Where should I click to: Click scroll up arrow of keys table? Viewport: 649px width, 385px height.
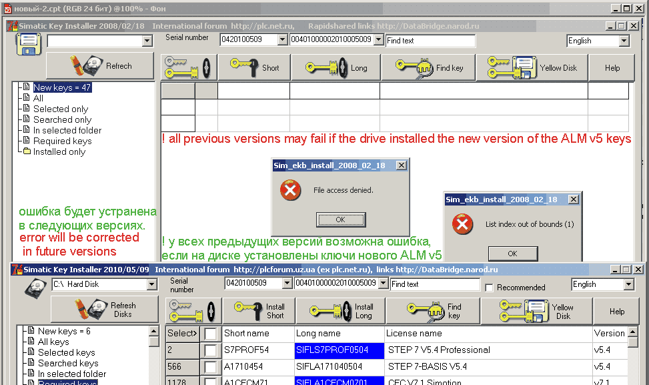[632, 332]
